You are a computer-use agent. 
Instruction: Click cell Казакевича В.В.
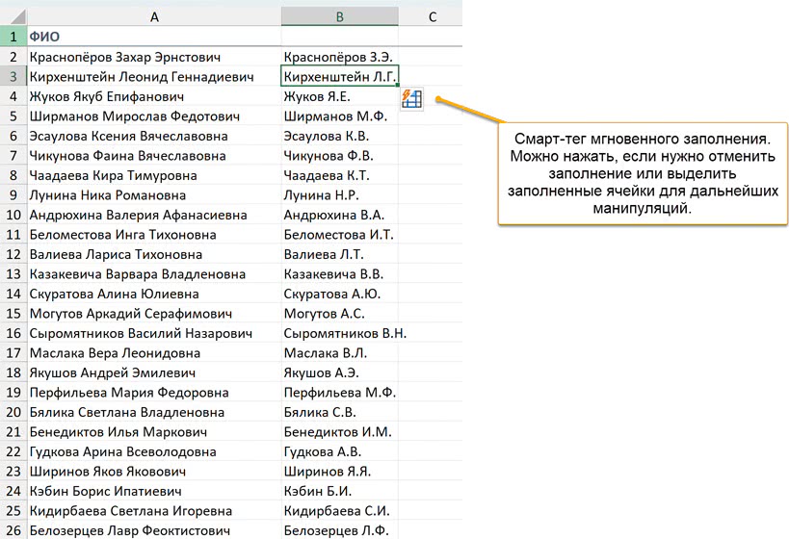(x=340, y=274)
